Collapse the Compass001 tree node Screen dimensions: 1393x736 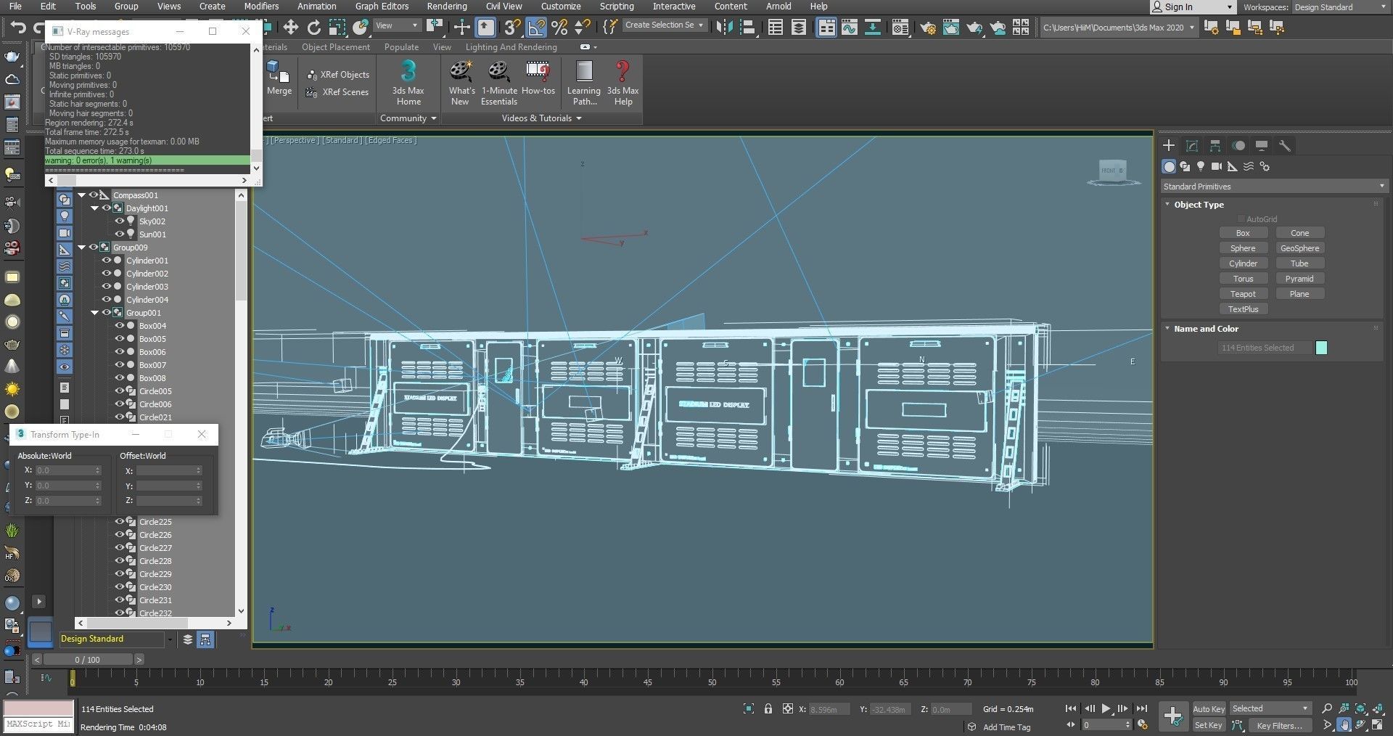pos(82,195)
